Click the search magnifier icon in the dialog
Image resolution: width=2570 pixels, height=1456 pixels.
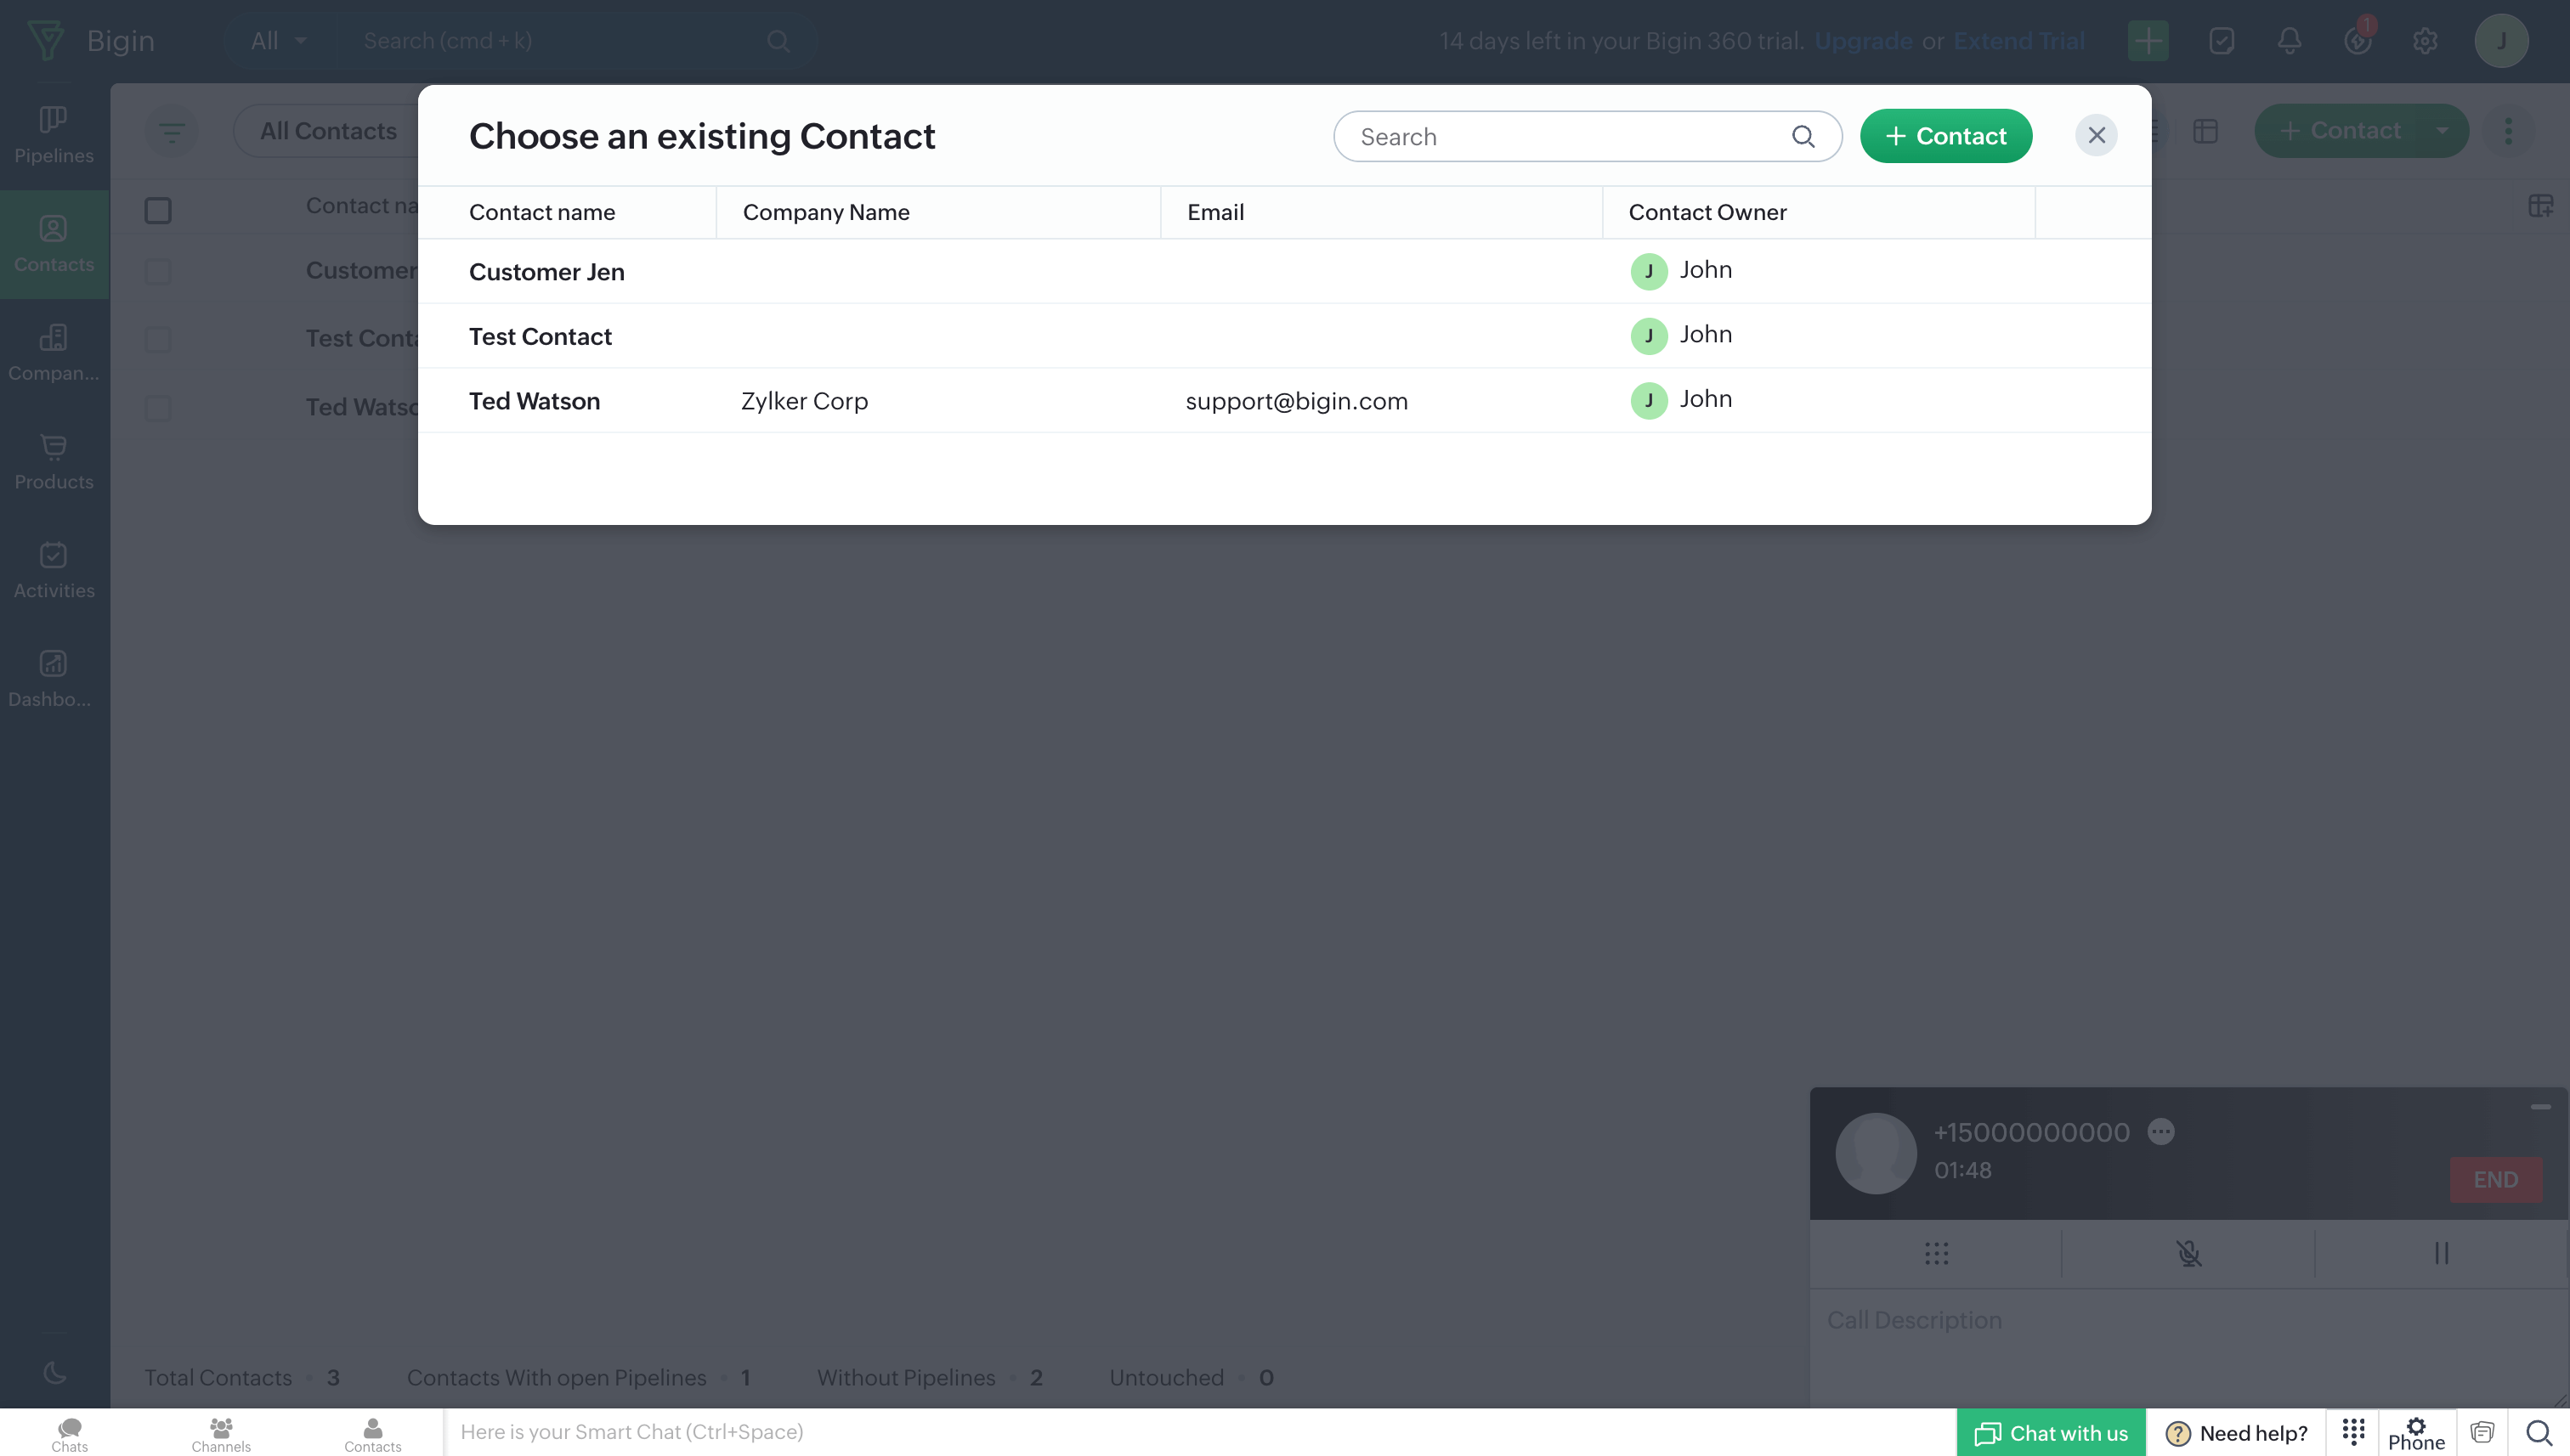[x=1803, y=136]
